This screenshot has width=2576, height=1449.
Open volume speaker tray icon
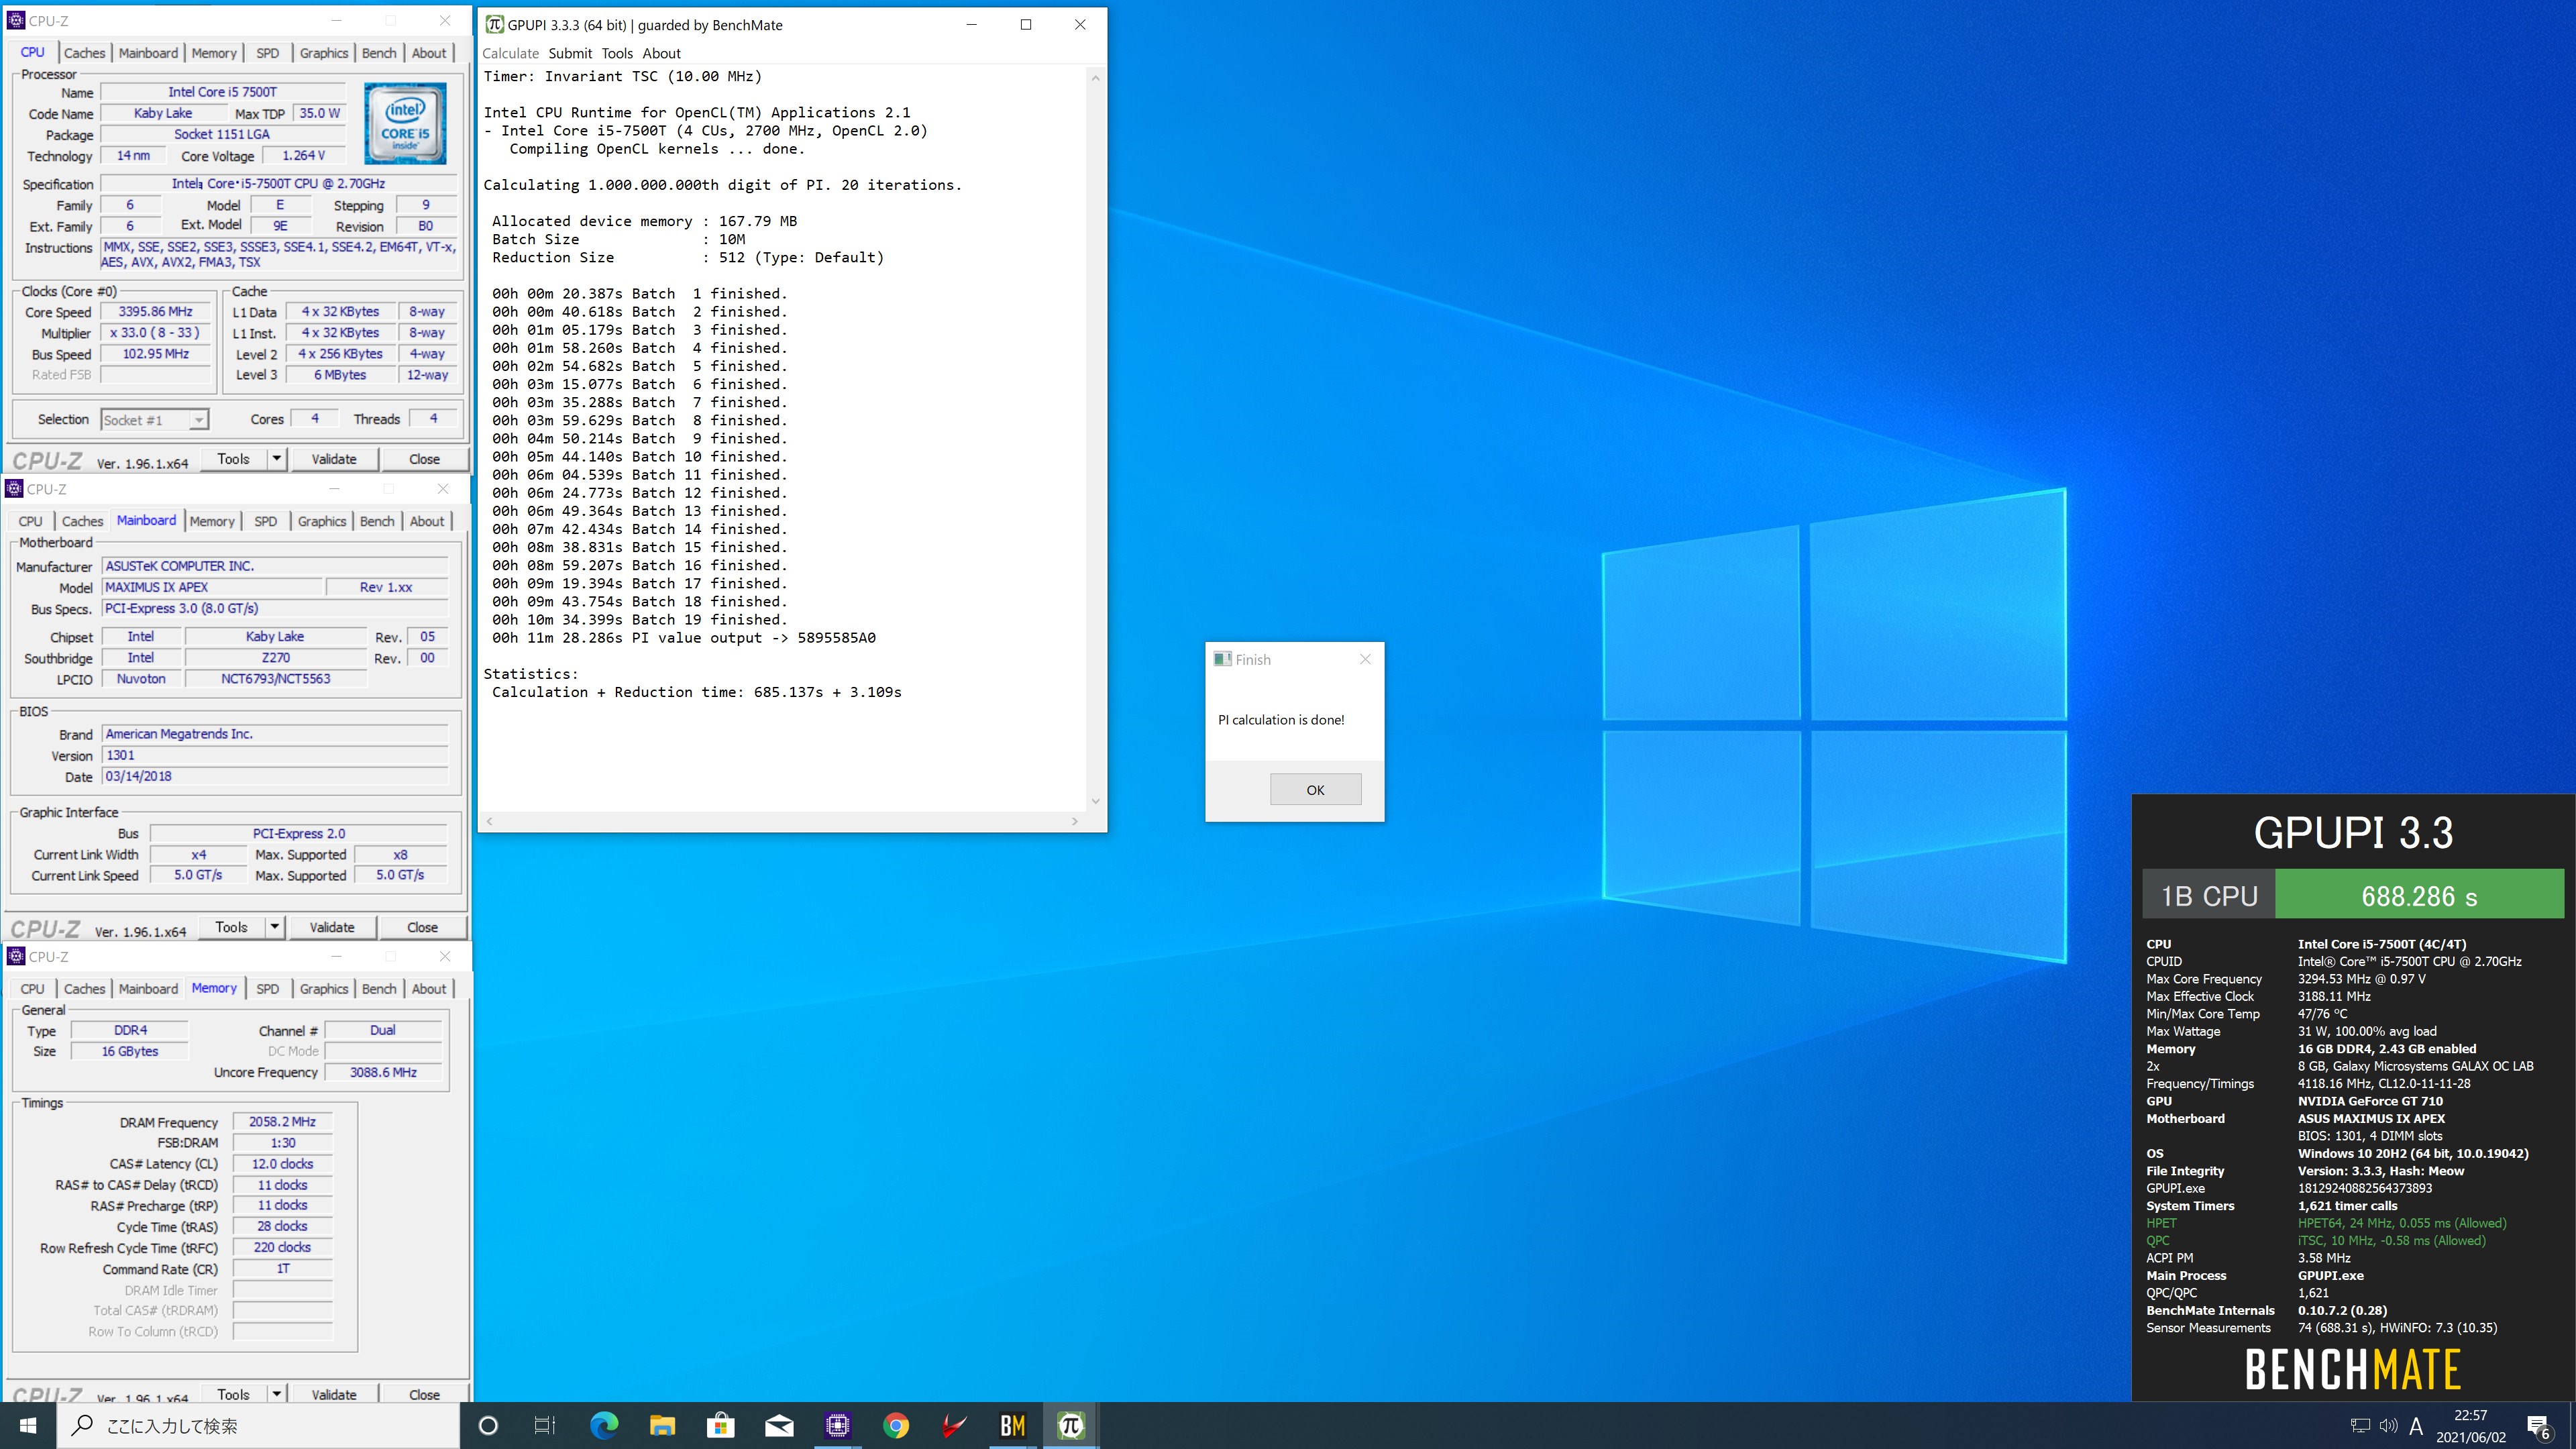2388,1425
